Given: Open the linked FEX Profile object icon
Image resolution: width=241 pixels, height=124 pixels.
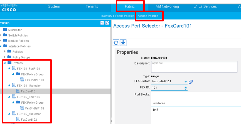Looking at the screenshot, I should pyautogui.click(x=191, y=82).
